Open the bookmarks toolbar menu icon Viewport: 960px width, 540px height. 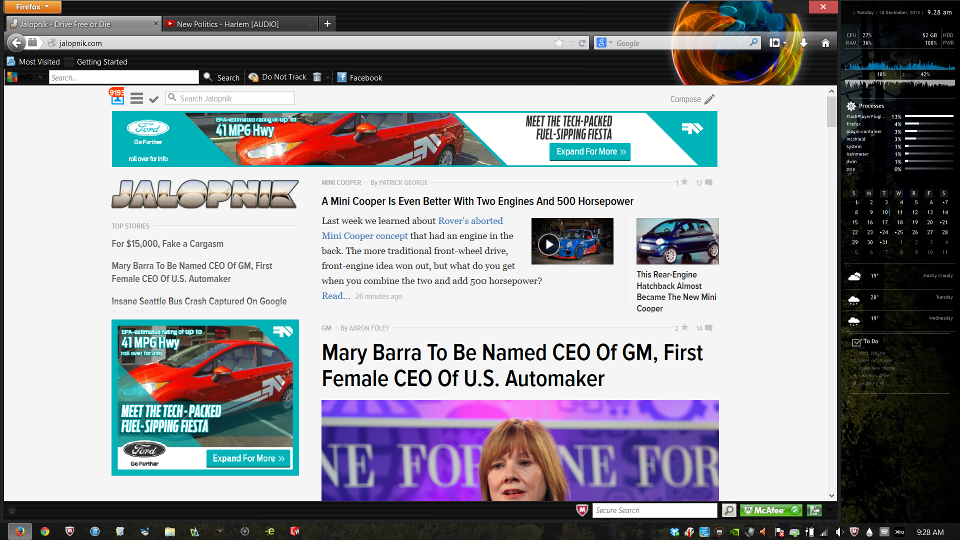point(774,43)
